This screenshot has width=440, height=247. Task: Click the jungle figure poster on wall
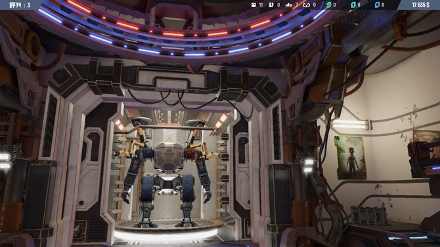(350, 158)
